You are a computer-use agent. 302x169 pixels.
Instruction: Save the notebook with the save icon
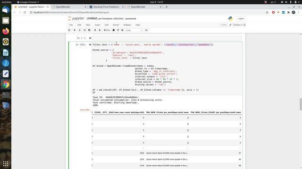tap(69, 30)
